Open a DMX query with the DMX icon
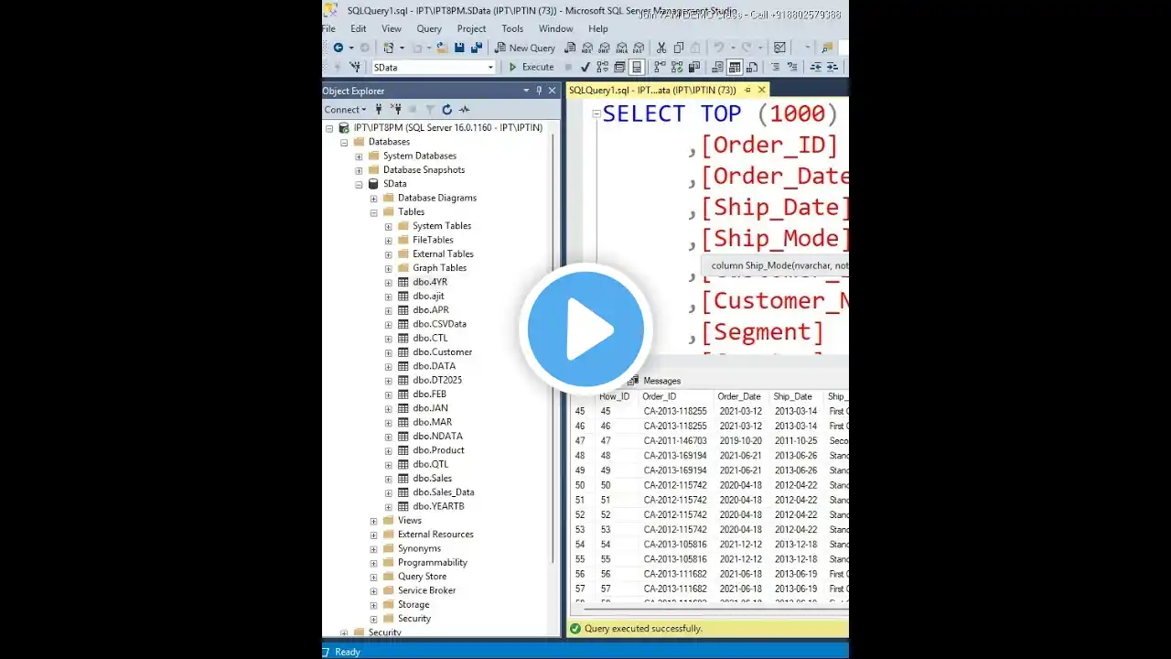1171x659 pixels. pyautogui.click(x=606, y=48)
